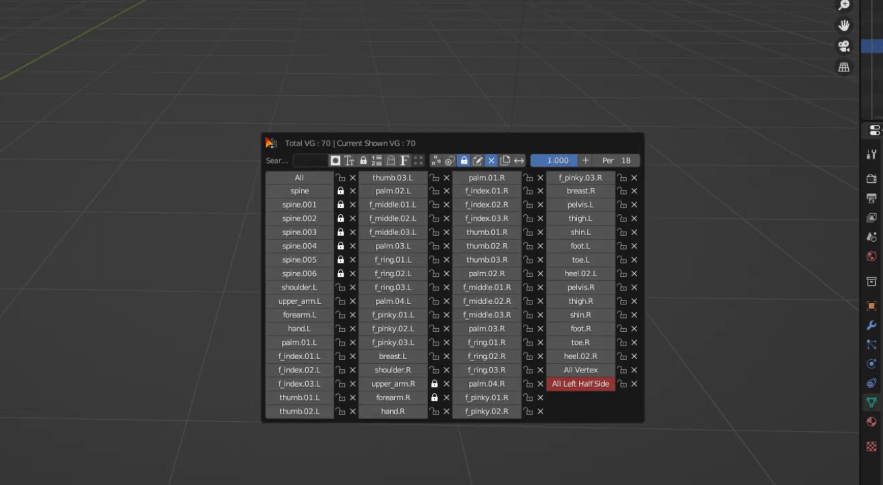
Task: Open the Particles properties icon
Action: tap(871, 344)
